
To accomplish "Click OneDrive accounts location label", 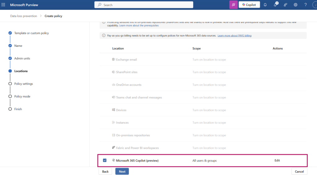I will tap(128, 85).
